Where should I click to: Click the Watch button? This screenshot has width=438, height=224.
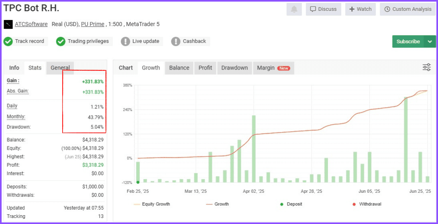click(361, 9)
